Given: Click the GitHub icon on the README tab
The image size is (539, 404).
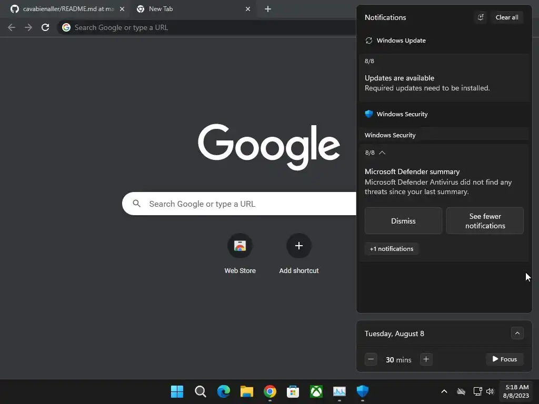Looking at the screenshot, I should point(14,9).
